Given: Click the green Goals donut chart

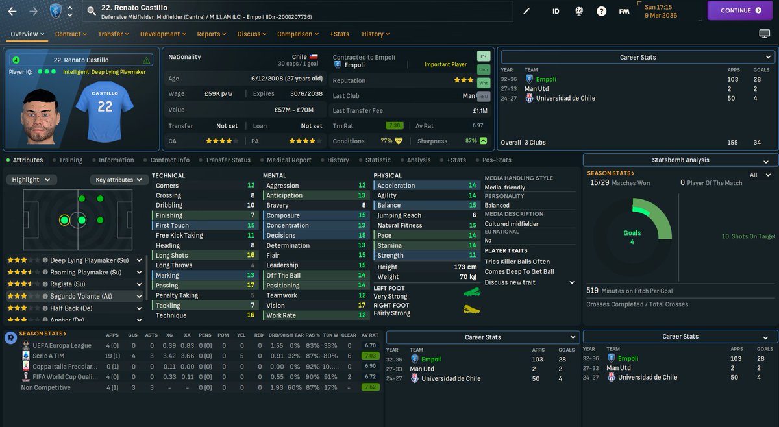Looking at the screenshot, I should 632,236.
